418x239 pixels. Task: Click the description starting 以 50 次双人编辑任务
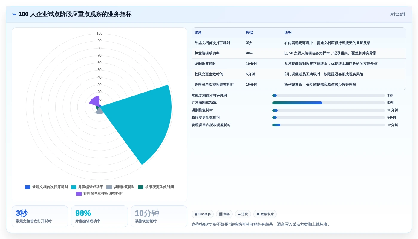point(330,54)
